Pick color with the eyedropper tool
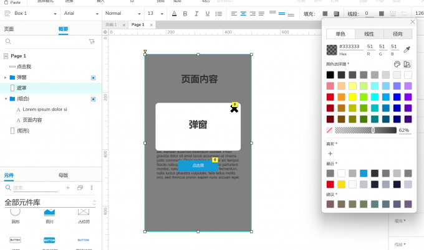This screenshot has height=250, width=424. pyautogui.click(x=407, y=49)
